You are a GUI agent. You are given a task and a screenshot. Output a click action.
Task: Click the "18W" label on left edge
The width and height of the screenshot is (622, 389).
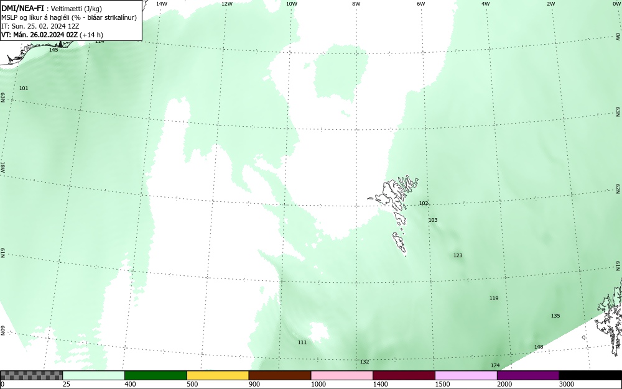pyautogui.click(x=2, y=167)
